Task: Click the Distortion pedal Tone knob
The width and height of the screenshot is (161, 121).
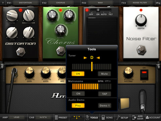Action: pyautogui.click(x=12, y=16)
